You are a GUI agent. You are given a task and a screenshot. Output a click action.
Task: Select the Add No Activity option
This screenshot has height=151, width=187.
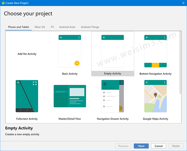coord(27,54)
